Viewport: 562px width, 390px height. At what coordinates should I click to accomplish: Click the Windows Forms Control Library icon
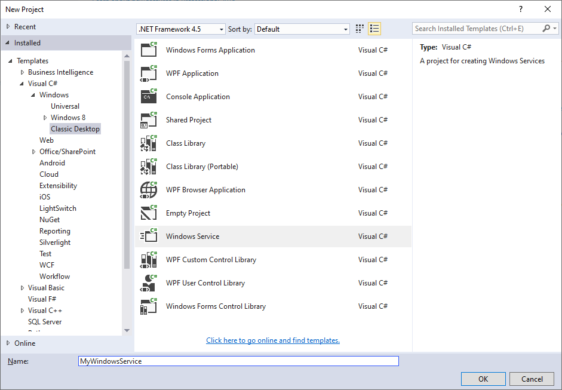pos(149,306)
